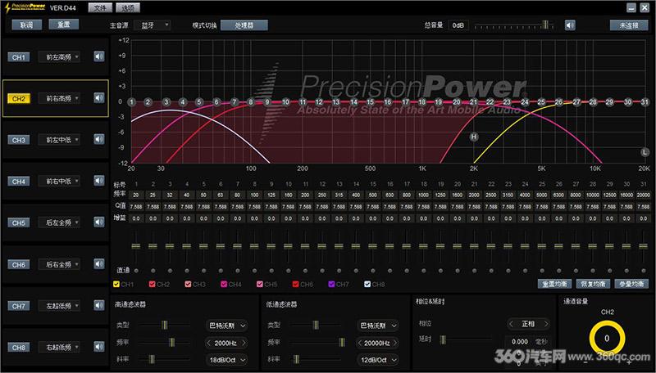The width and height of the screenshot is (656, 373).
Task: Toggle the CH8 curve checkbox
Action: click(367, 284)
